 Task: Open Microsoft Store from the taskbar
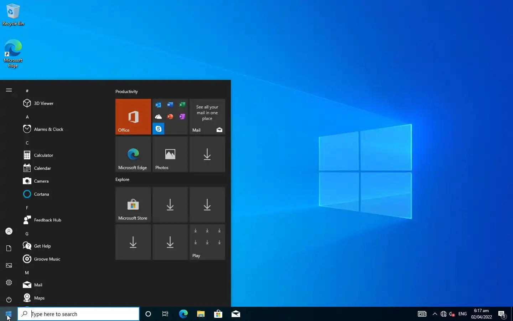coord(218,314)
